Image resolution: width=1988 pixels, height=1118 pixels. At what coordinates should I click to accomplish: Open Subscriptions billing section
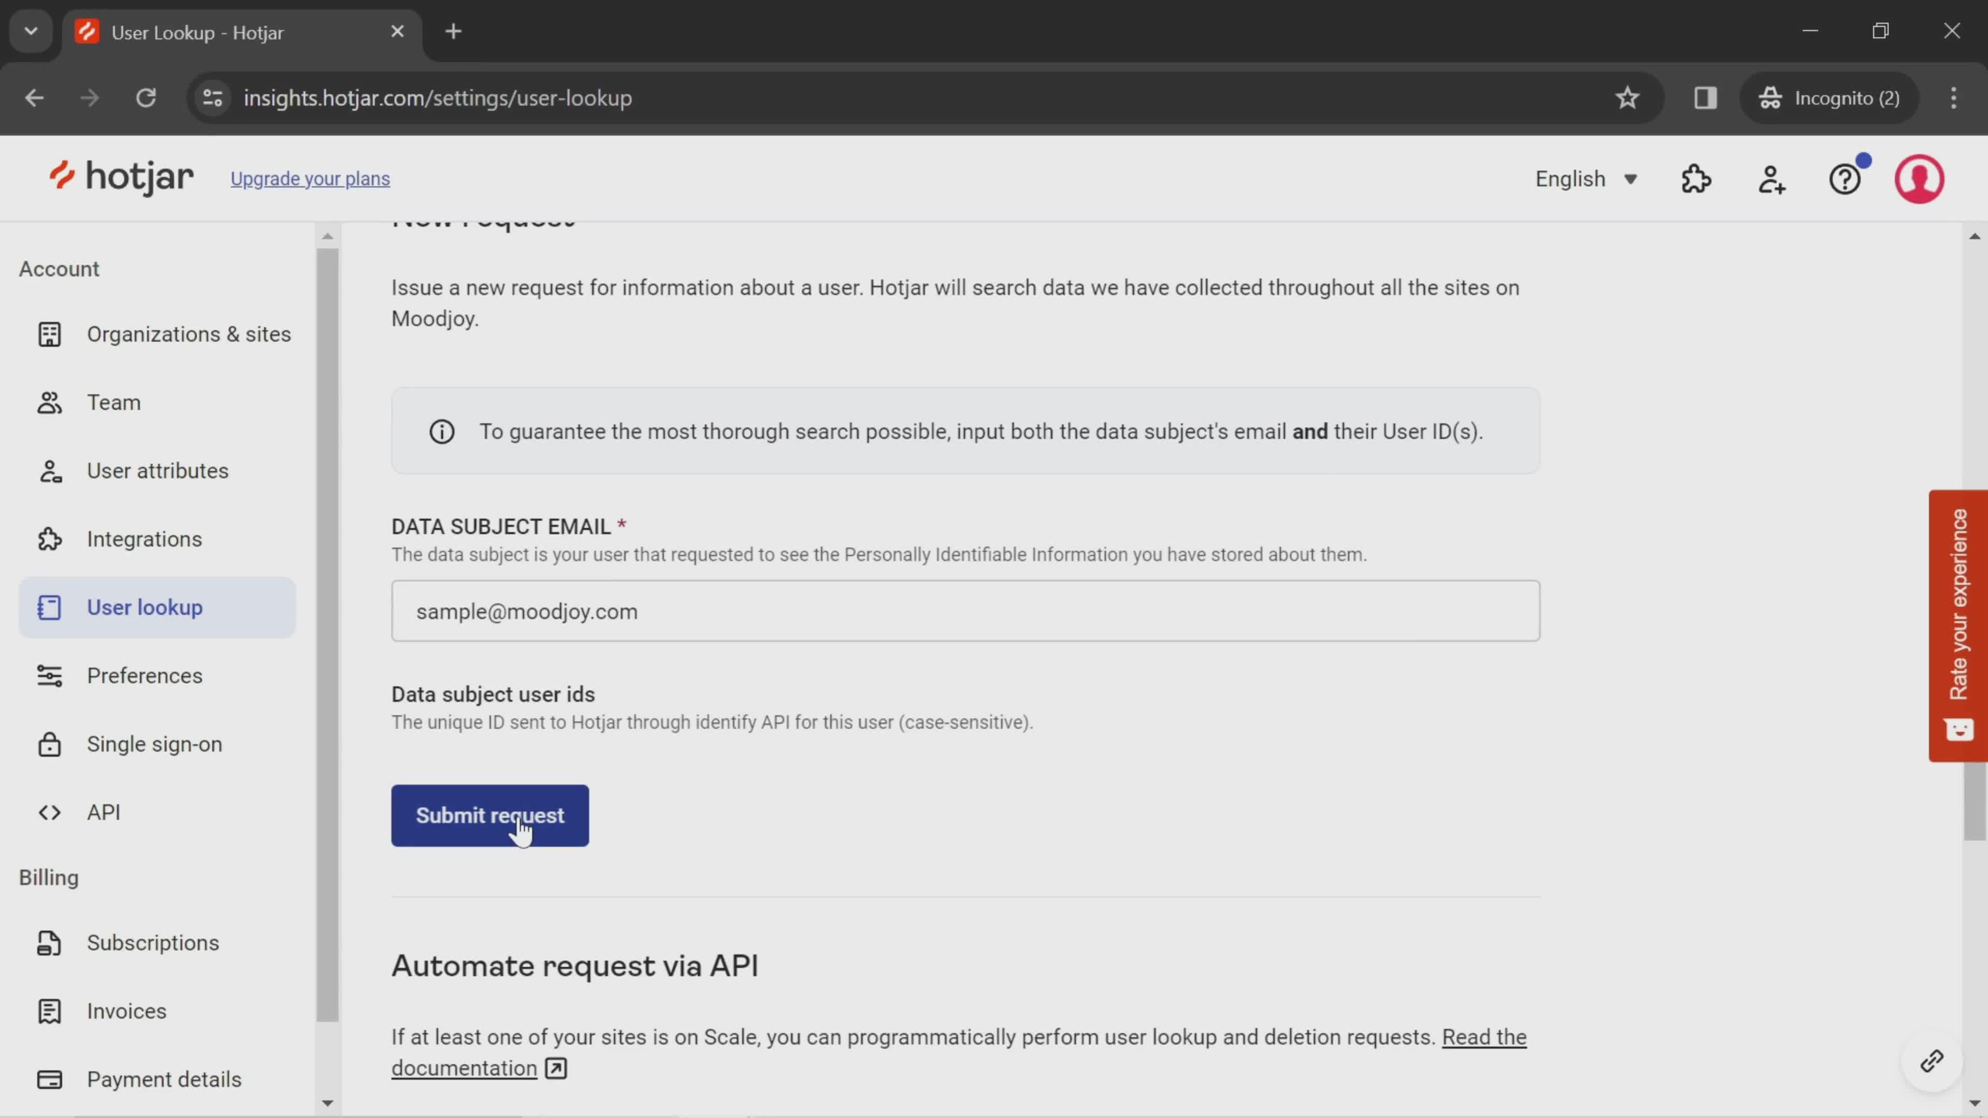click(153, 942)
